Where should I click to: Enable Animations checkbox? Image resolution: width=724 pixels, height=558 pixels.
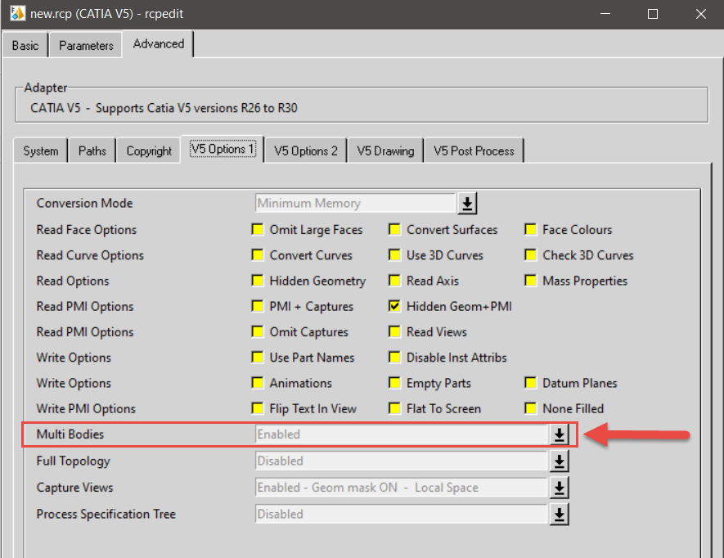click(x=257, y=383)
